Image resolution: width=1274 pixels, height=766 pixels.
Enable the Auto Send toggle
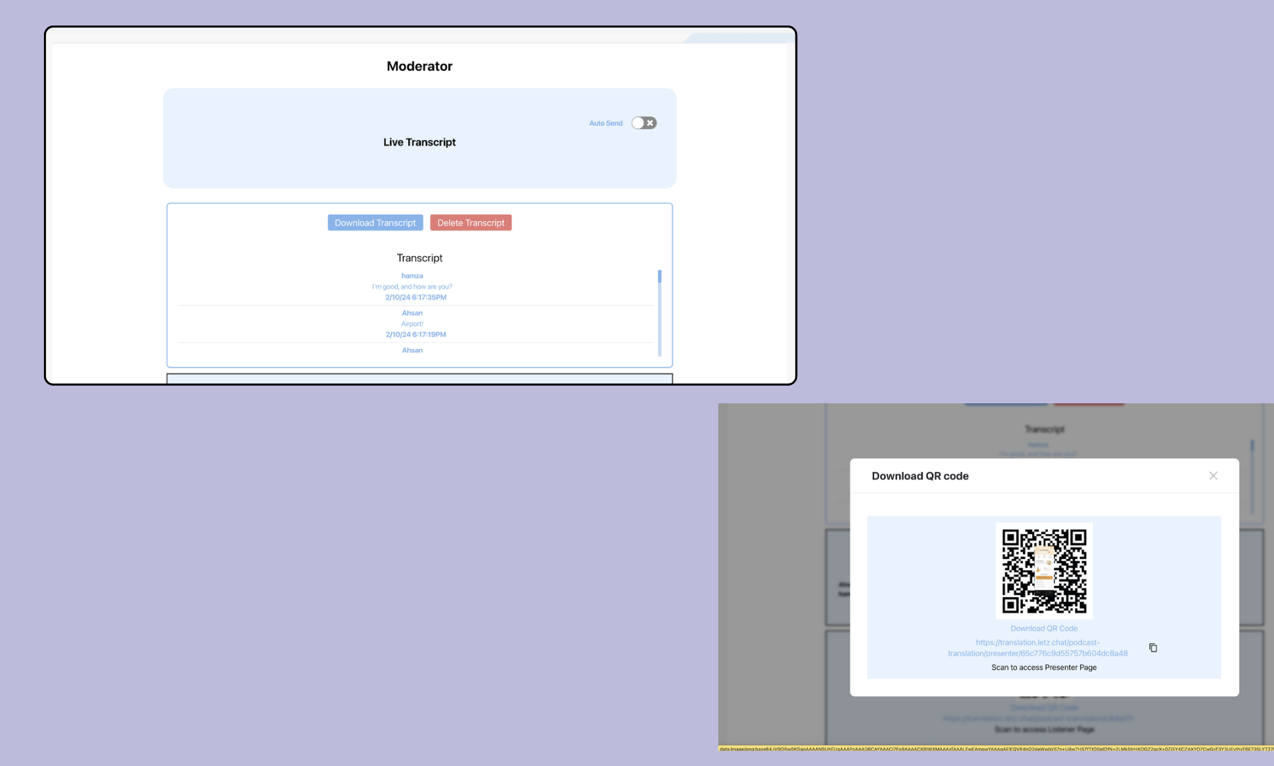[x=644, y=122]
